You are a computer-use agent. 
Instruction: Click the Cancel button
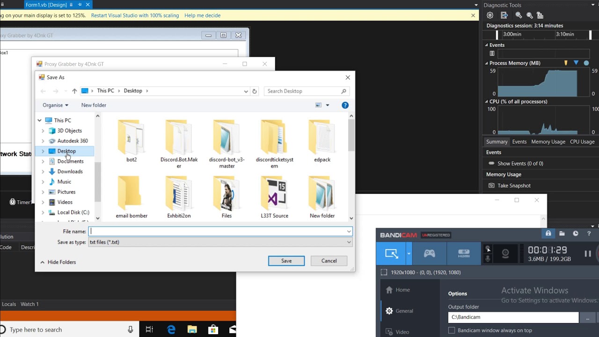click(x=329, y=261)
